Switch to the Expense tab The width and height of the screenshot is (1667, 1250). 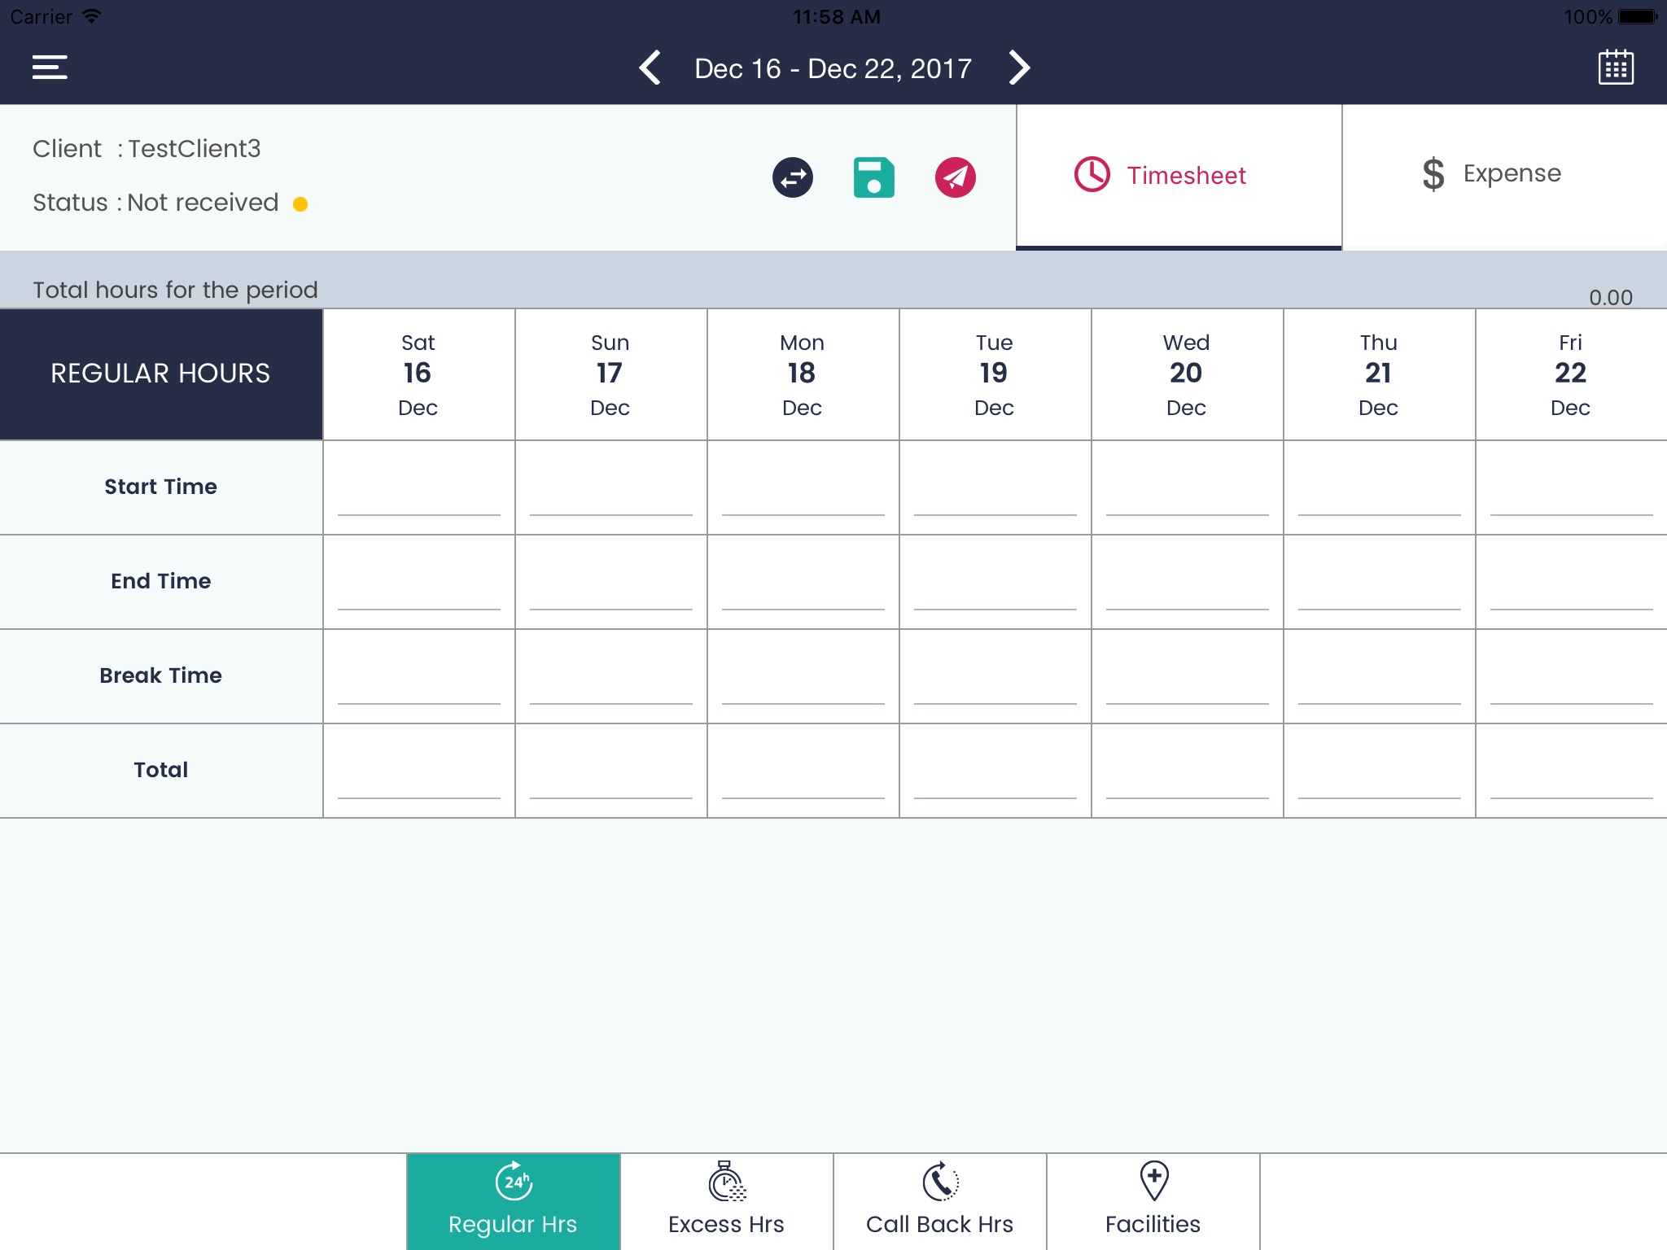pos(1504,175)
